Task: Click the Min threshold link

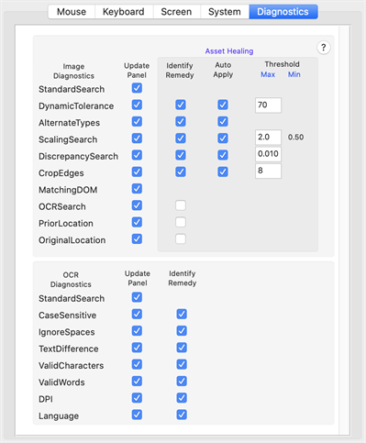Action: tap(294, 74)
